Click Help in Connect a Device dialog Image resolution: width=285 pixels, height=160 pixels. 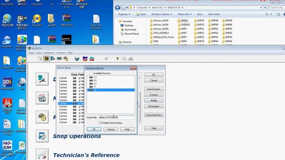coord(127,129)
